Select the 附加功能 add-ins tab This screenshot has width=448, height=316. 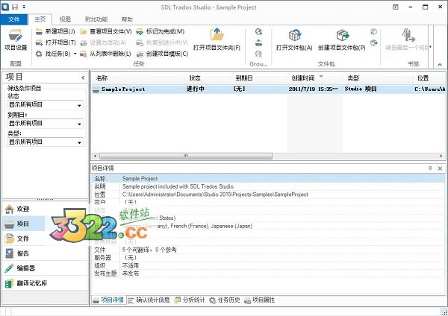click(x=96, y=19)
